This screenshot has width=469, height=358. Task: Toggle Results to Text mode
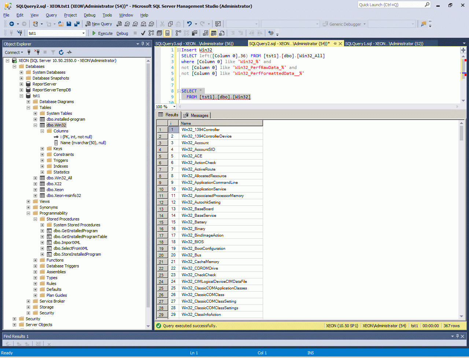click(206, 33)
